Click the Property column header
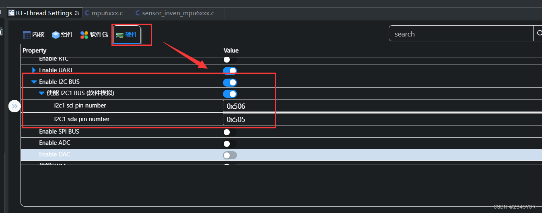 pos(34,51)
